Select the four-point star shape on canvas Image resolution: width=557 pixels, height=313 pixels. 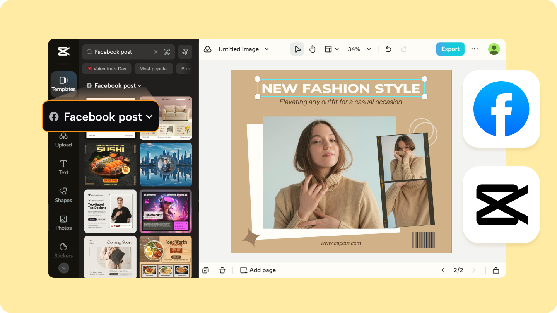tap(251, 237)
